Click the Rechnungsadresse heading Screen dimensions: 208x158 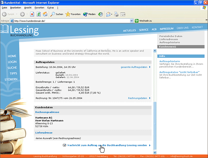(x=47, y=112)
